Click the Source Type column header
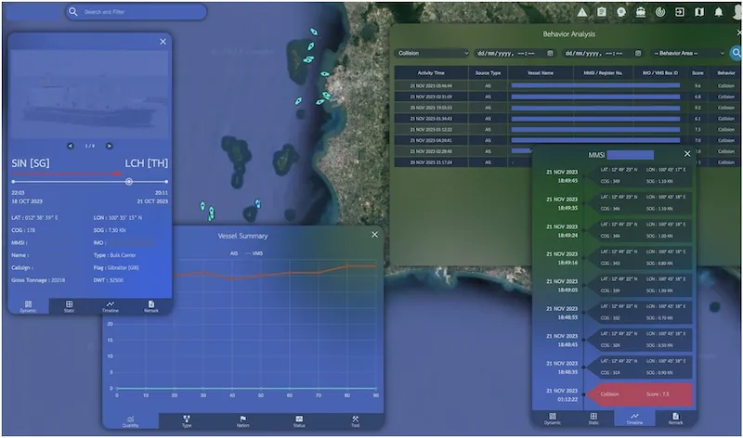743x438 pixels. [x=488, y=73]
